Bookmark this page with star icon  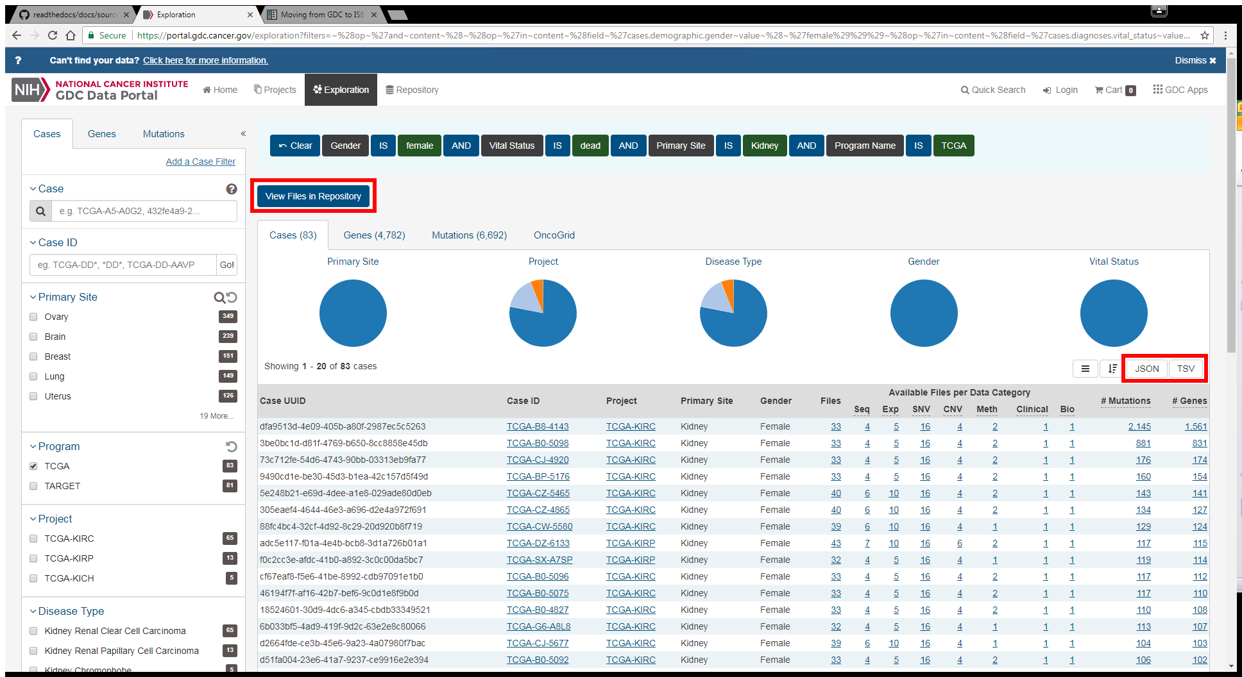[x=1205, y=35]
